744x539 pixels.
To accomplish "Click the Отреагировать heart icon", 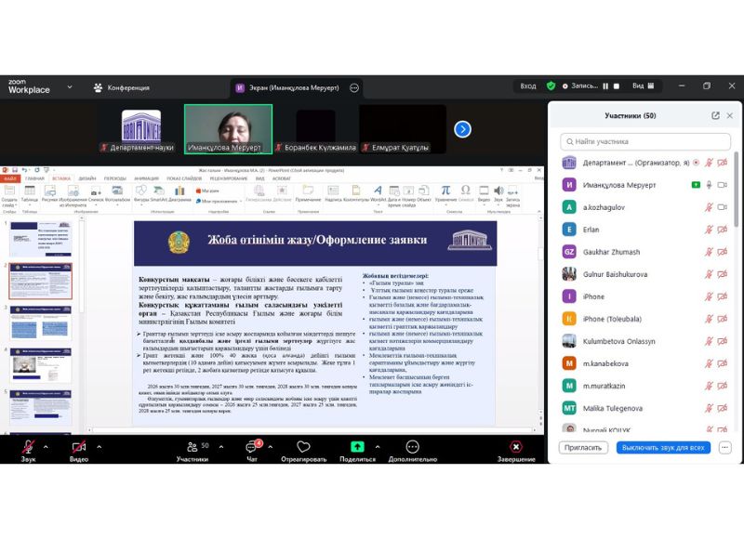I will point(303,448).
